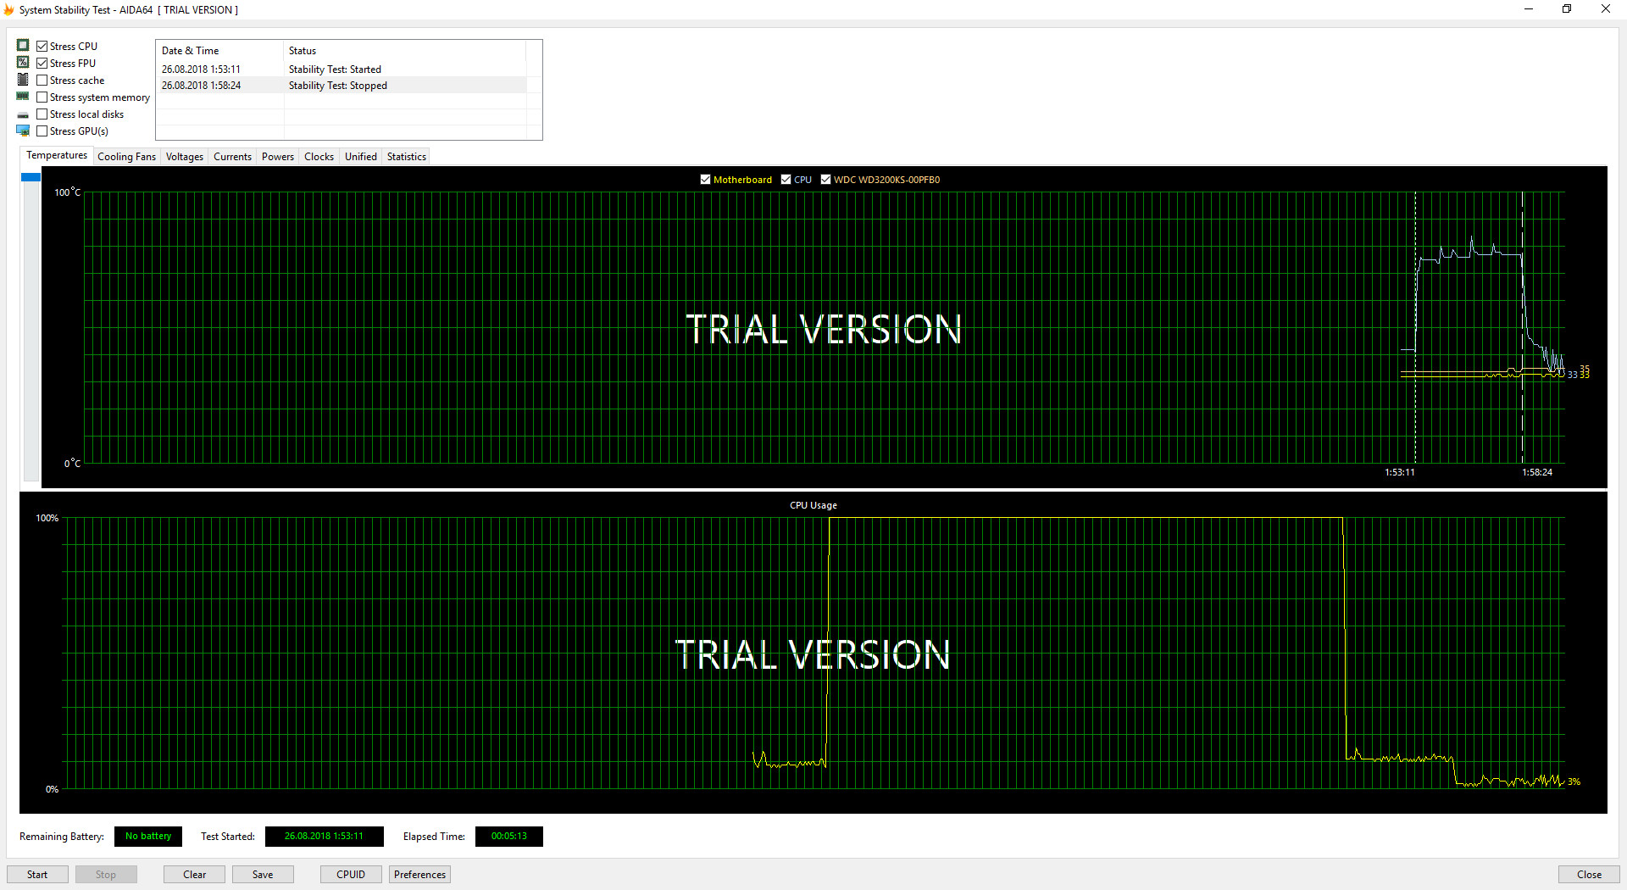1627x890 pixels.
Task: Click the CPU Usage graph title
Action: (x=813, y=505)
